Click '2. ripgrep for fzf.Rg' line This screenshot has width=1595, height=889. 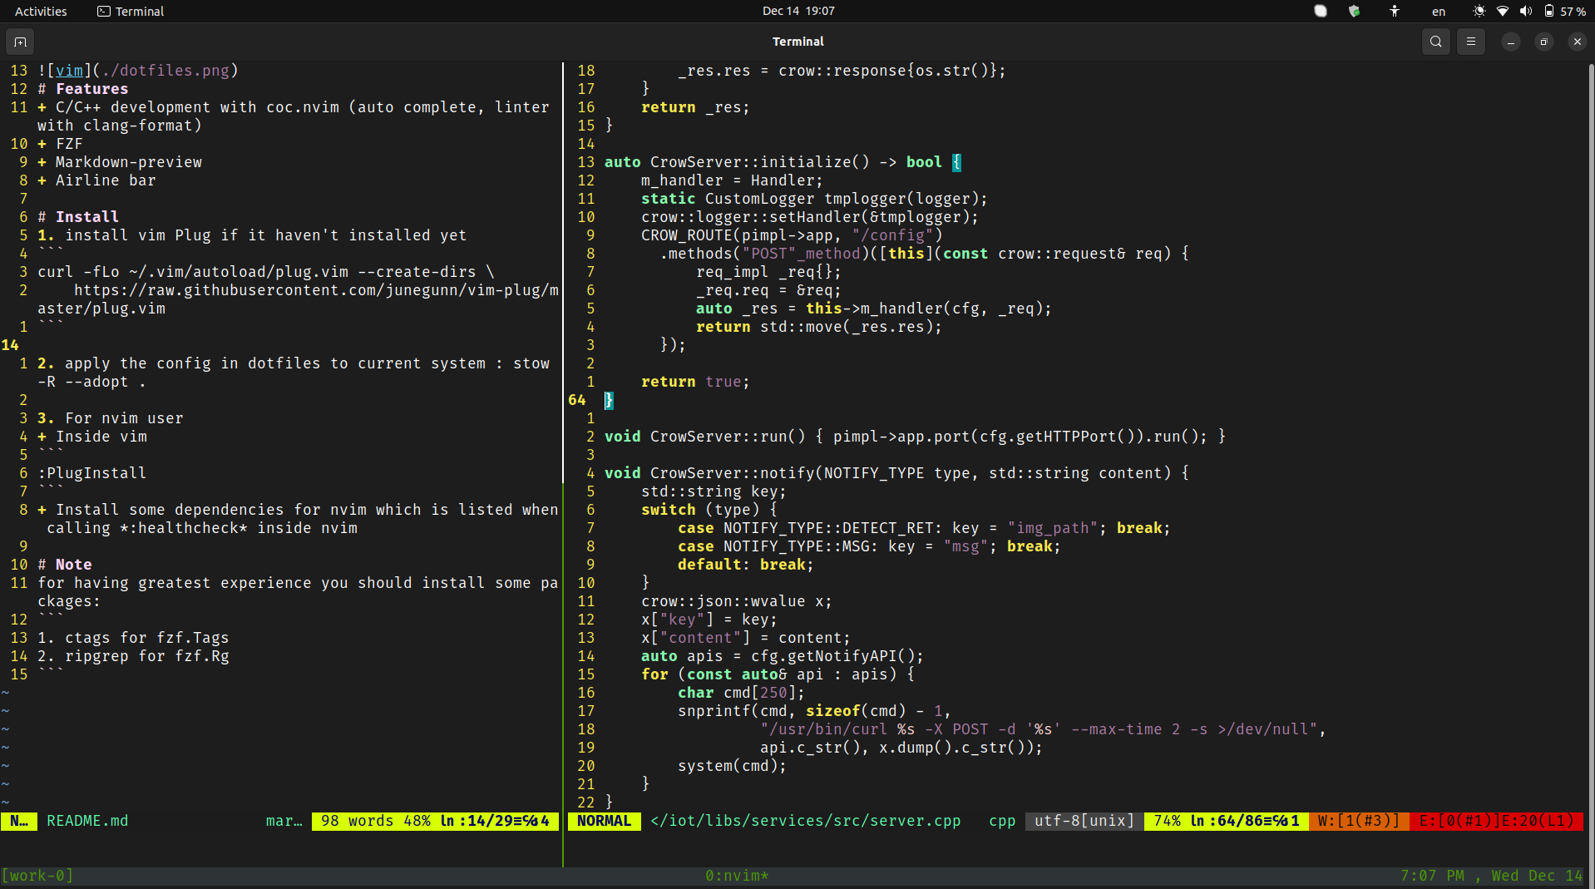pos(133,656)
